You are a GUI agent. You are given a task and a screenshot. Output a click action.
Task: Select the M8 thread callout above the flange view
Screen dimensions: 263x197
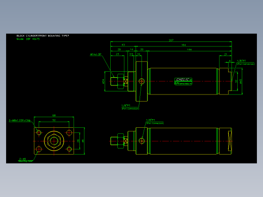[20, 120]
